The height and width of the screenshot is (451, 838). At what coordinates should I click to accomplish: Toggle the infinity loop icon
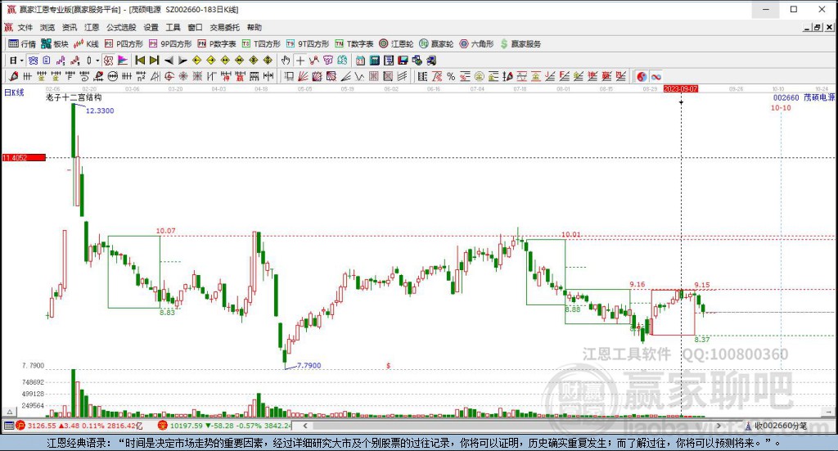(x=656, y=76)
